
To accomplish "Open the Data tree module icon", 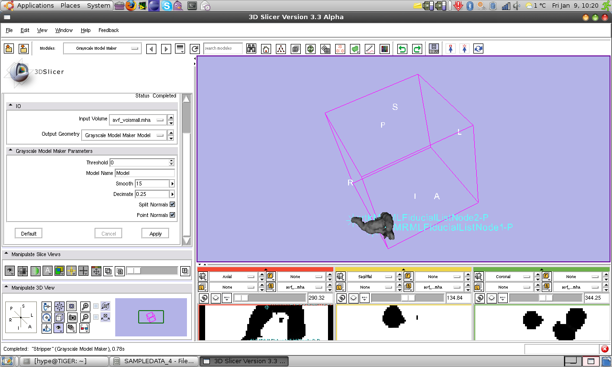I will pos(281,49).
